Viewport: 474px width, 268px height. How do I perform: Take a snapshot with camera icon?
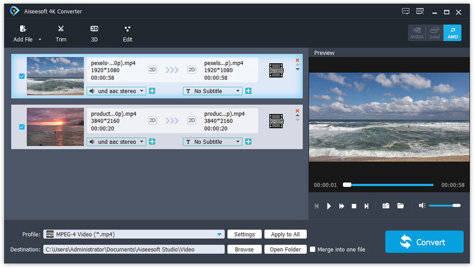click(386, 206)
